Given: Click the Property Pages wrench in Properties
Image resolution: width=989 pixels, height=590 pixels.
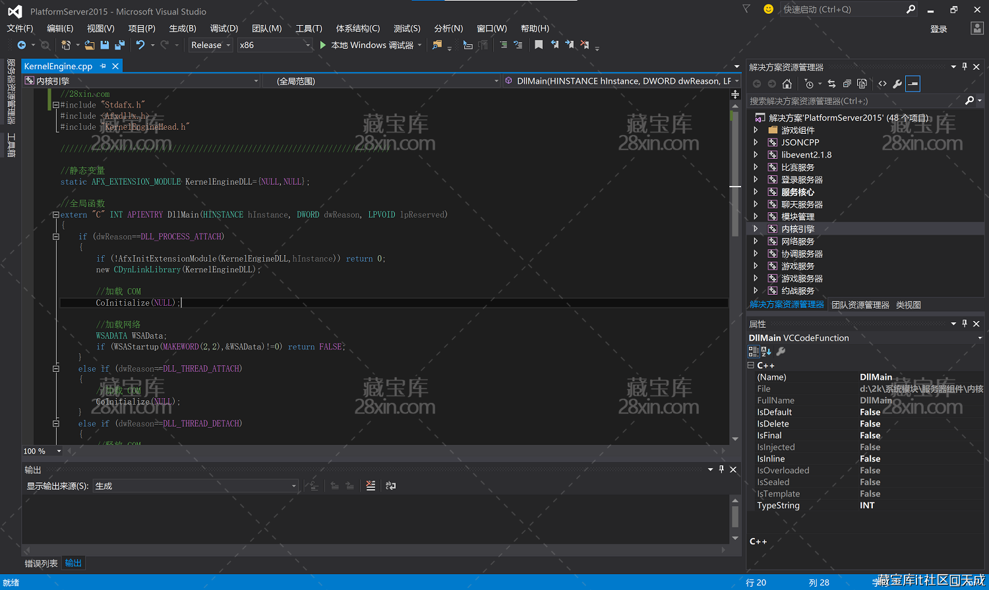Looking at the screenshot, I should click(781, 351).
